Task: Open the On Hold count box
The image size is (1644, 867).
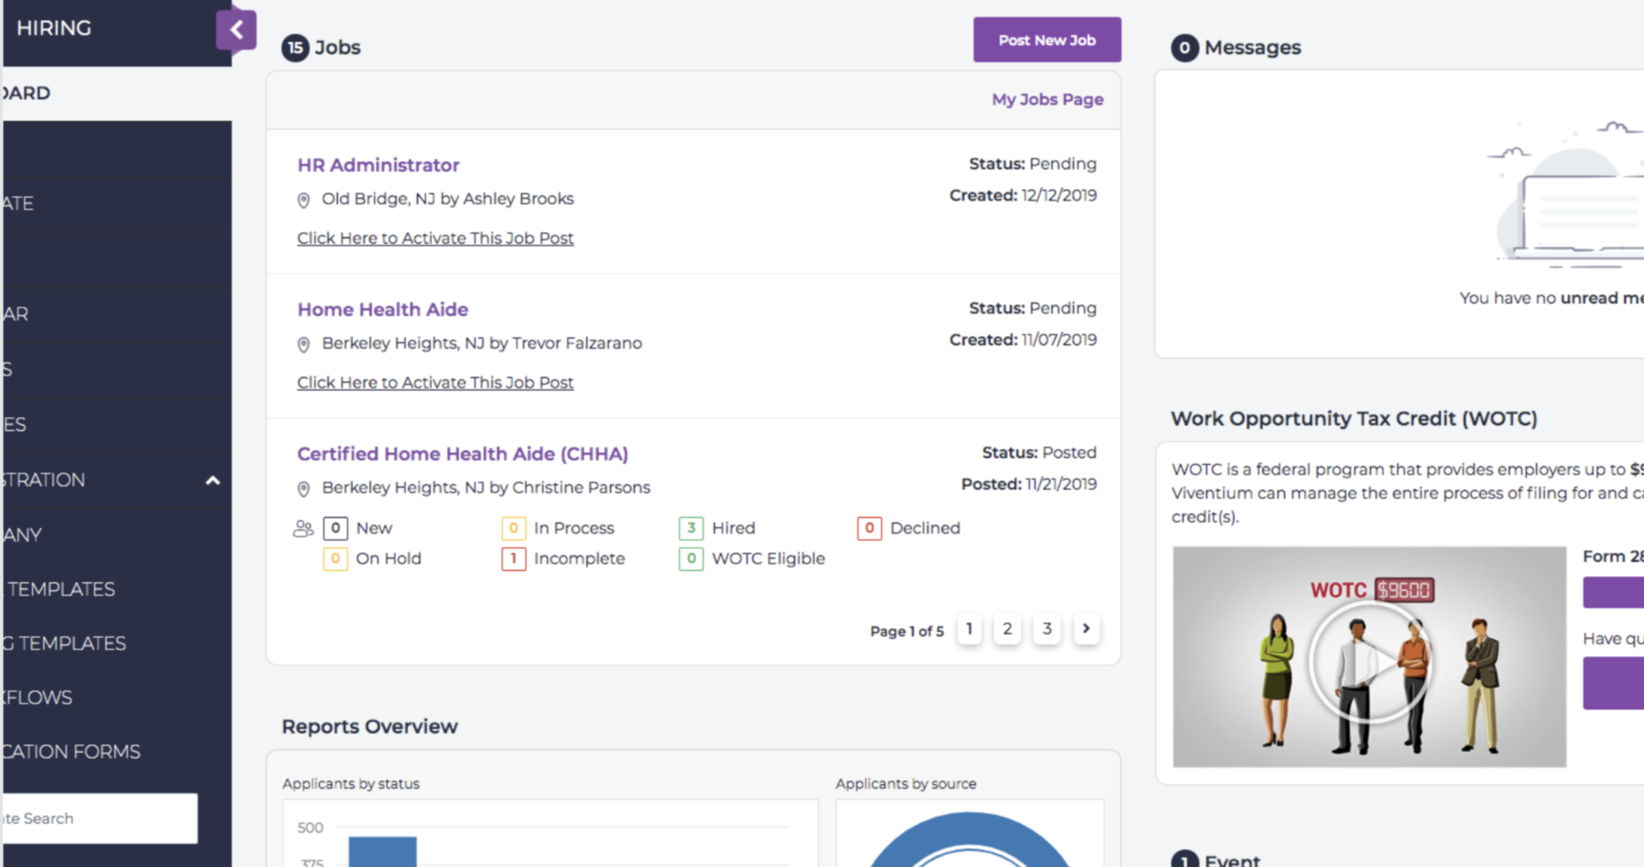Action: point(335,559)
